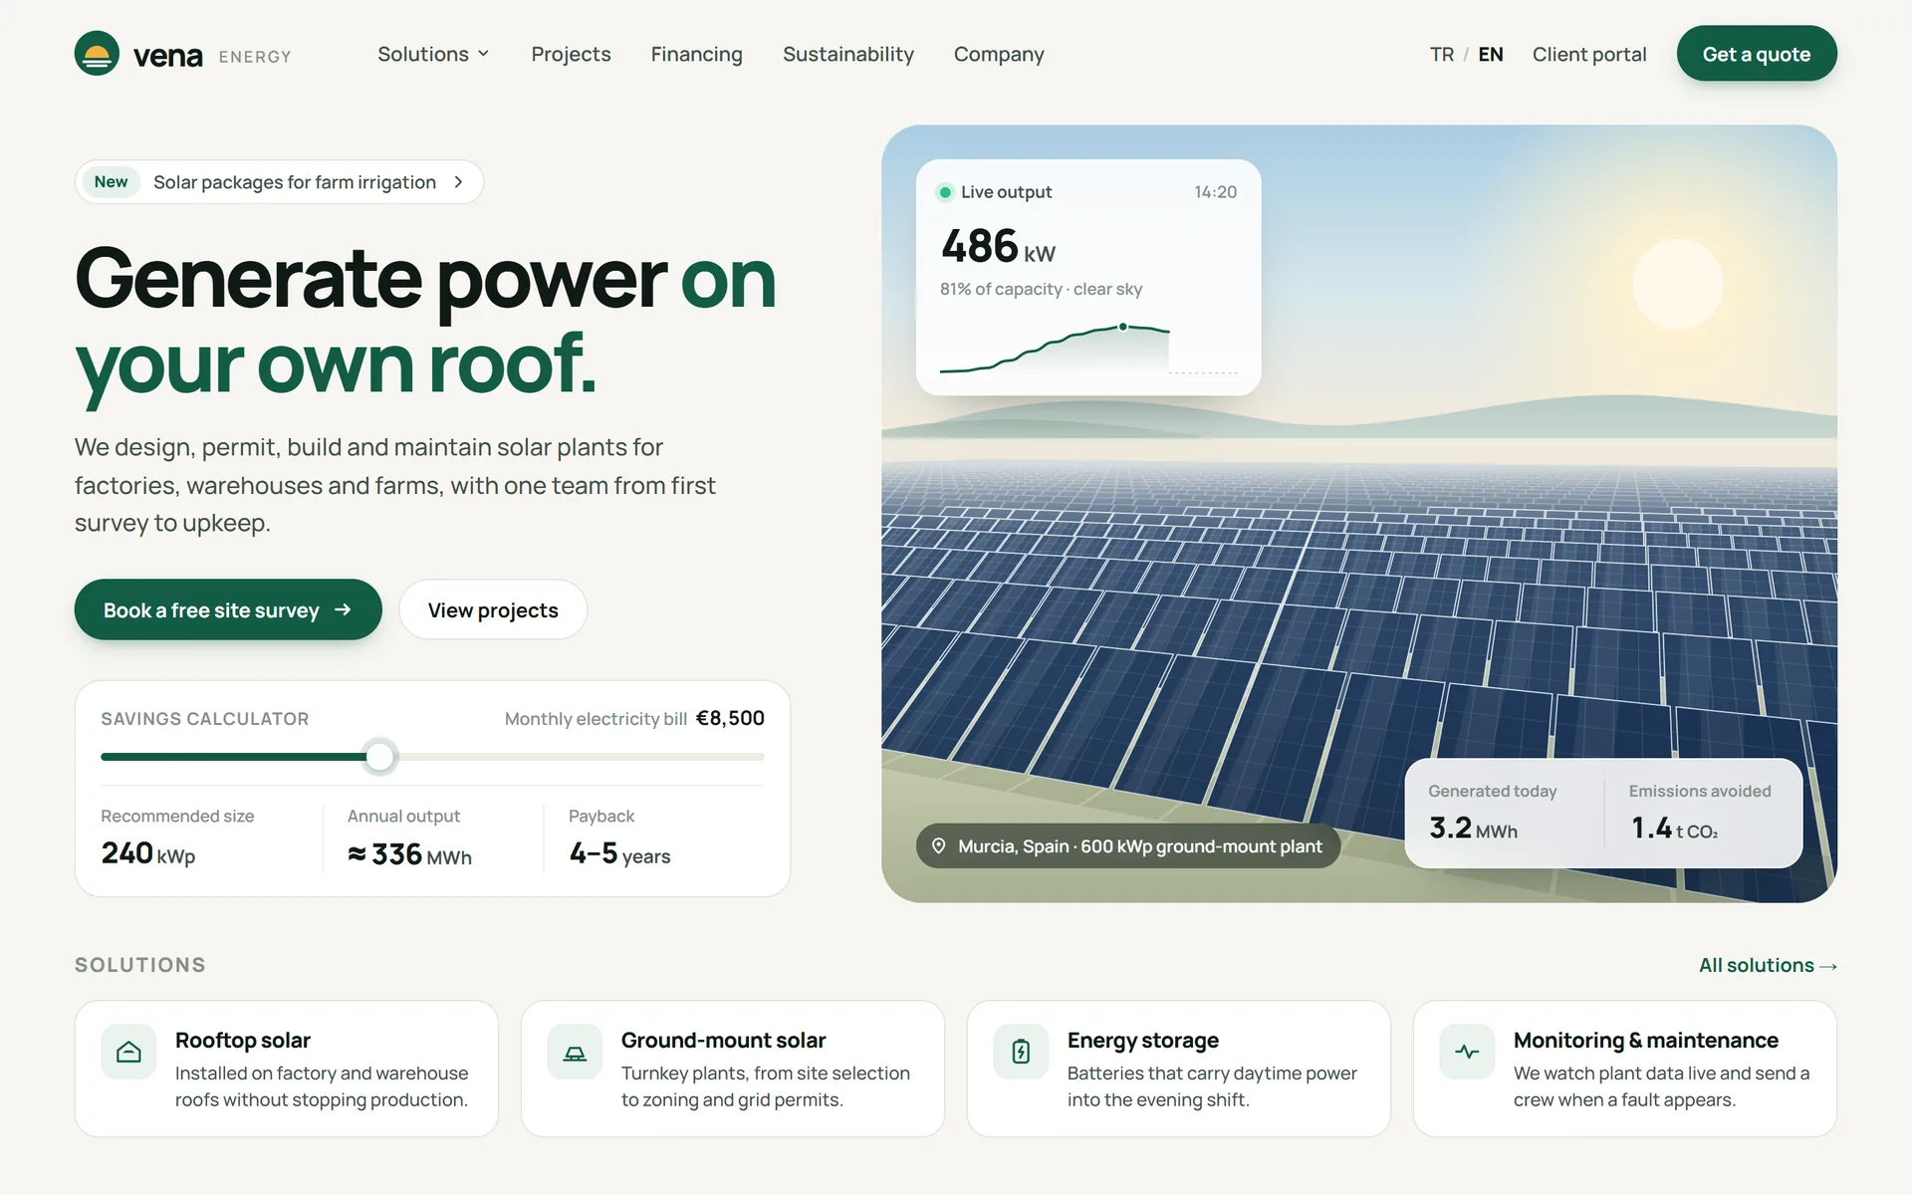Click the 4–5 years payback value
1912x1195 pixels.
[x=619, y=853]
